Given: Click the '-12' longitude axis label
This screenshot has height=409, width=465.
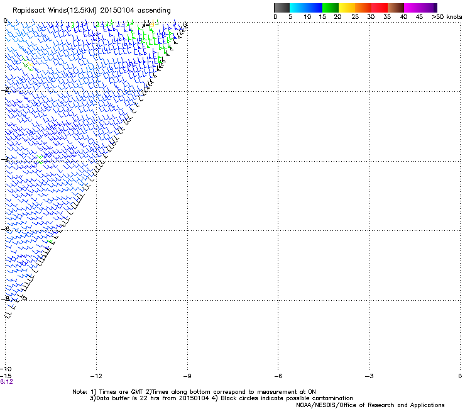Looking at the screenshot, I should [96, 376].
